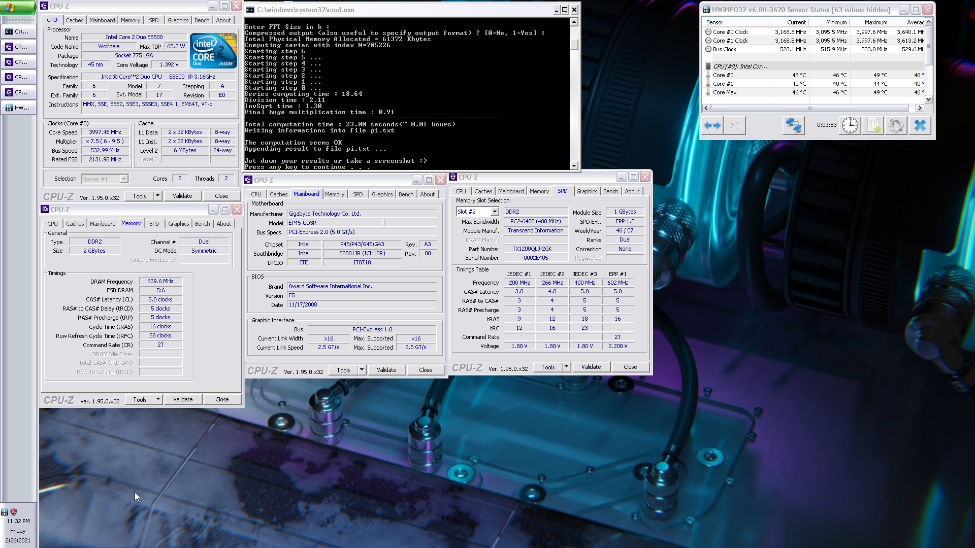
Task: Click thermometer icon beside Core Max row
Action: click(708, 92)
